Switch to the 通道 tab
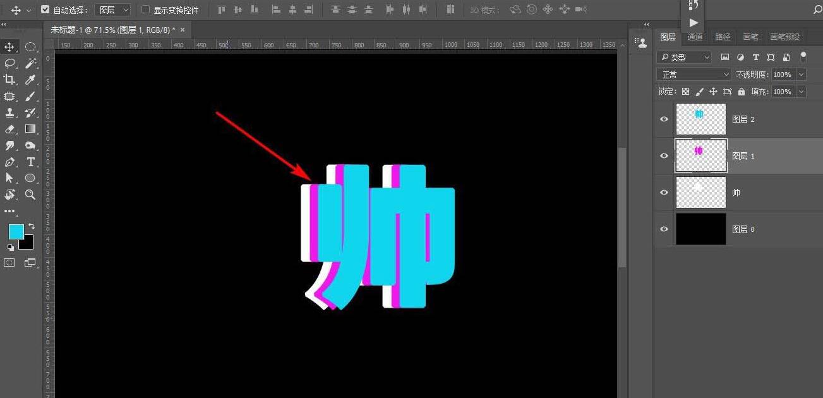This screenshot has width=823, height=398. click(695, 37)
